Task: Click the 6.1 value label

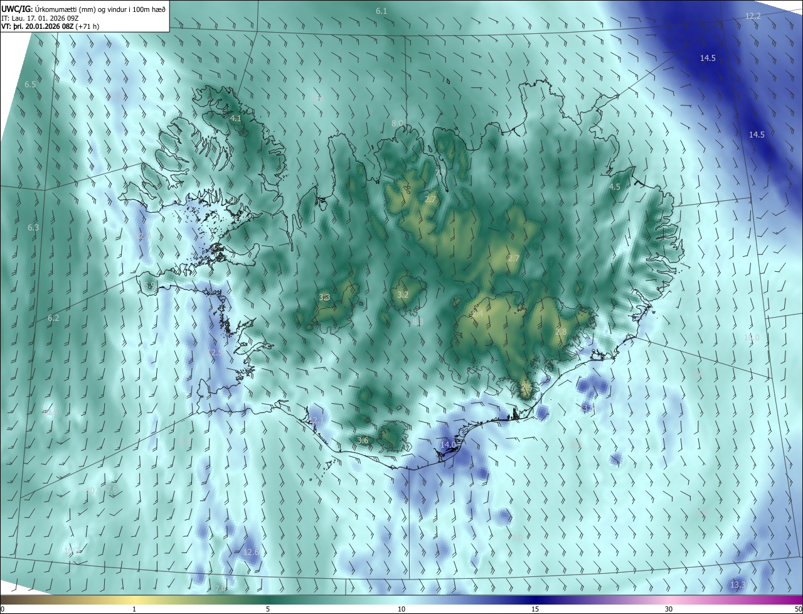Action: tap(381, 11)
